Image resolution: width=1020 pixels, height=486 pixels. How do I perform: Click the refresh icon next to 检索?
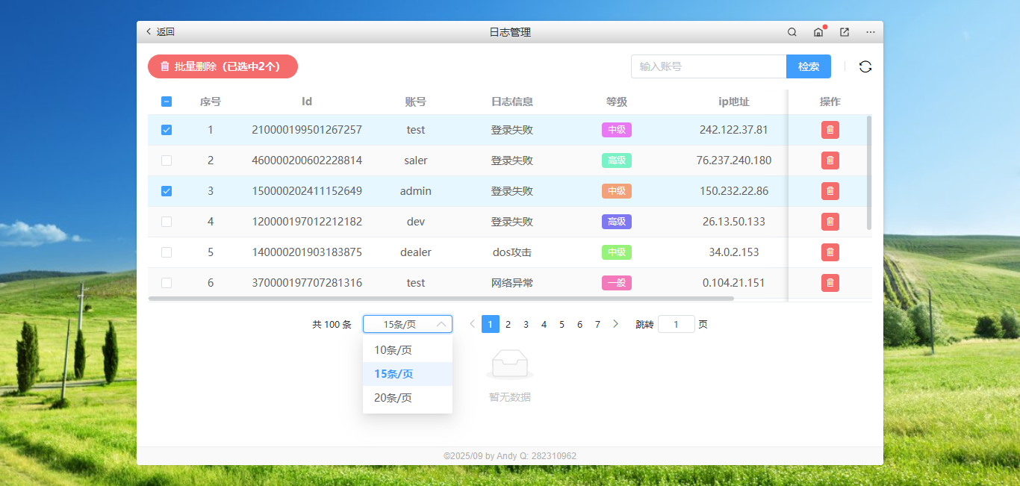(x=865, y=66)
